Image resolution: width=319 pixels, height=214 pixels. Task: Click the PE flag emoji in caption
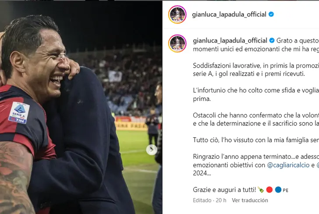tap(285, 190)
